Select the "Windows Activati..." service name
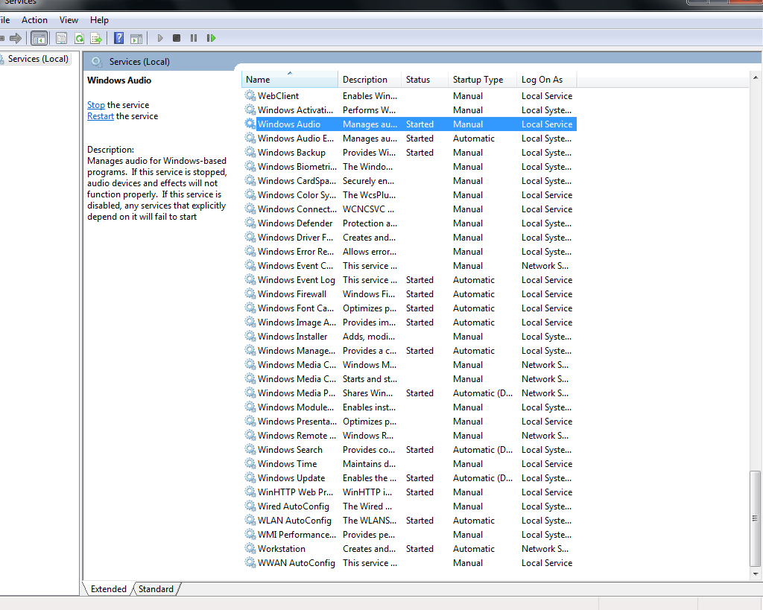This screenshot has height=610, width=763. tap(295, 110)
